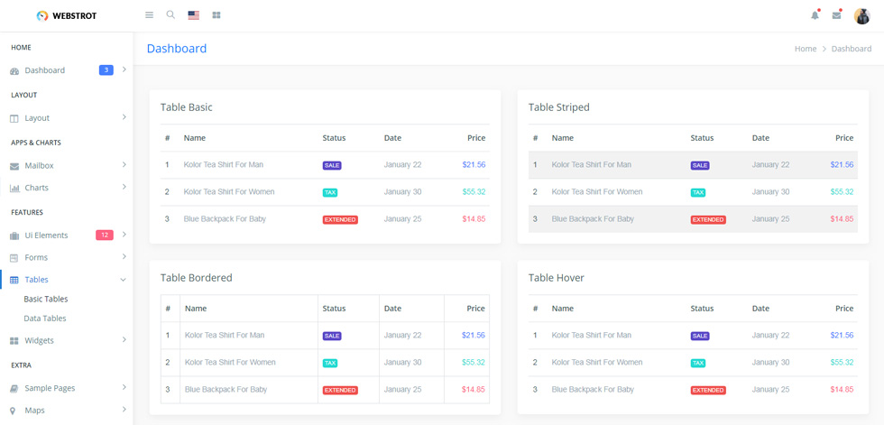
Task: Open Charts from the sidebar
Action: [x=36, y=188]
